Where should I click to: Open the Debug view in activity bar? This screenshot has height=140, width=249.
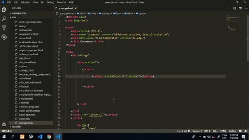tap(4, 37)
